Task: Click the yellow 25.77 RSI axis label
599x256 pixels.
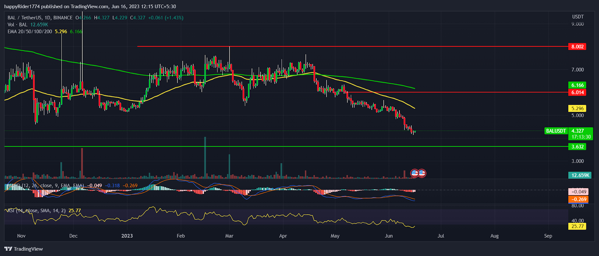Action: click(x=577, y=226)
